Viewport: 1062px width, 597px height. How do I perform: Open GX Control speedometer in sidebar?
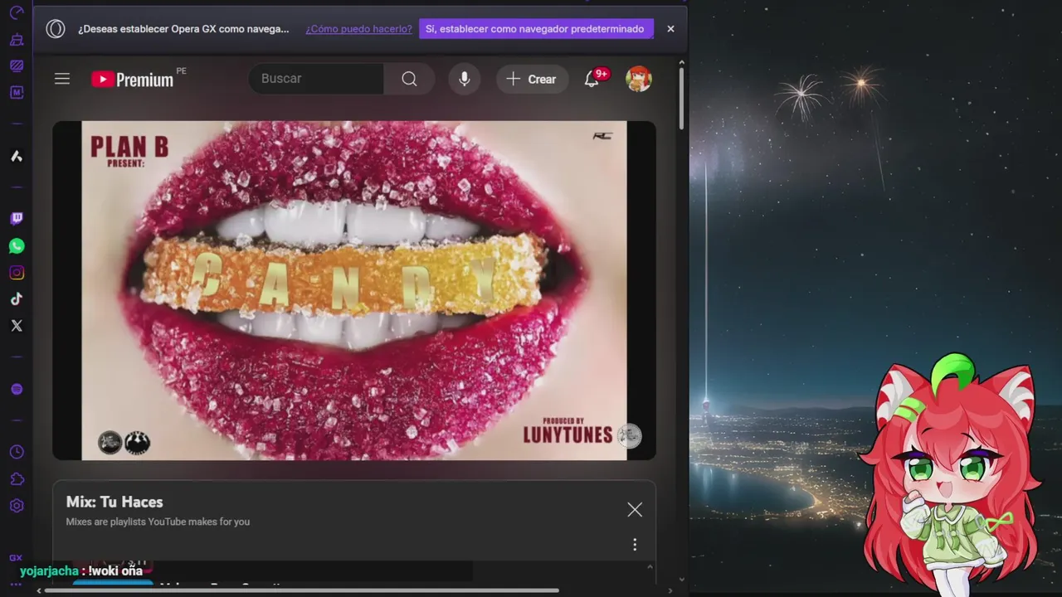[17, 13]
